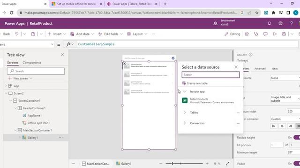Screen dimensions: 300x168
Task: Open the help question mark
Action: point(292,23)
